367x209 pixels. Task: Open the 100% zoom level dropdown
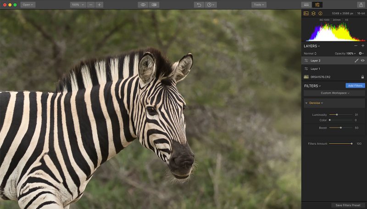(78, 5)
